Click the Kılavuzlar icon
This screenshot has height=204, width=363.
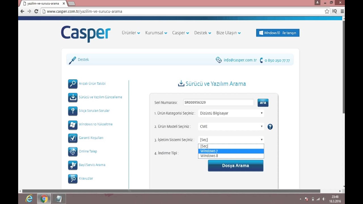pyautogui.click(x=73, y=179)
